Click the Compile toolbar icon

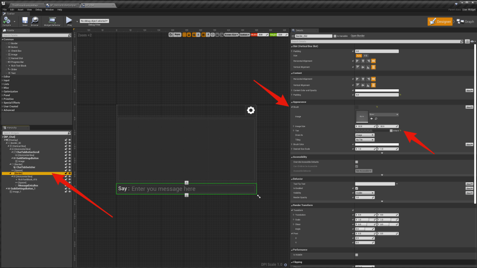pyautogui.click(x=8, y=21)
